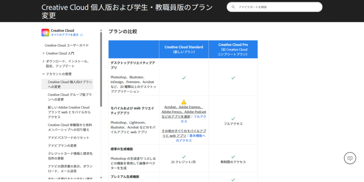Screen dimensions: 364x182
Task: Open Creative Cloud ユーザーガイド
Action: point(66,45)
